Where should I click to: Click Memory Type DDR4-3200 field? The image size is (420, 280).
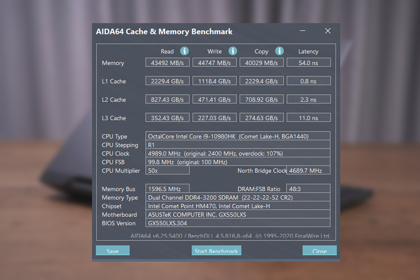[238, 197]
